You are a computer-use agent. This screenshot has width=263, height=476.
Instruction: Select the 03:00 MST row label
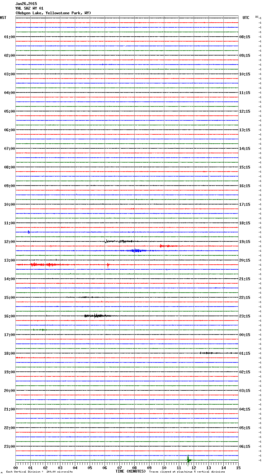coord(10,74)
